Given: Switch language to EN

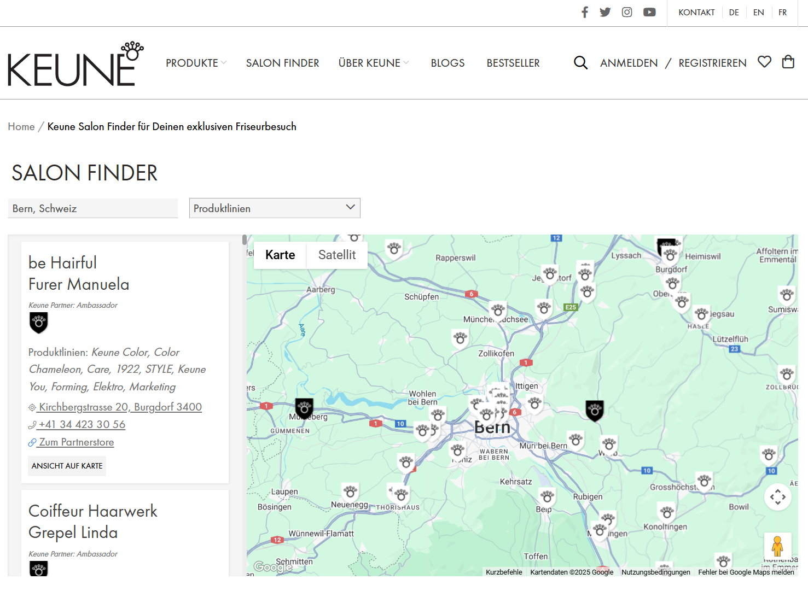Looking at the screenshot, I should (758, 12).
